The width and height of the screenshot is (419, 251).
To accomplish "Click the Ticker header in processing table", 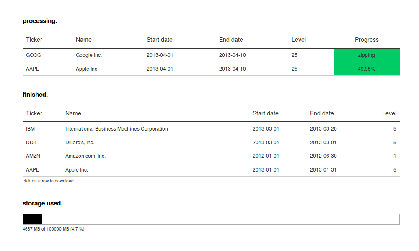I will coord(34,40).
